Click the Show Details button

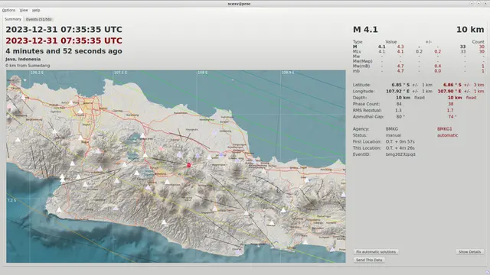(x=469, y=251)
